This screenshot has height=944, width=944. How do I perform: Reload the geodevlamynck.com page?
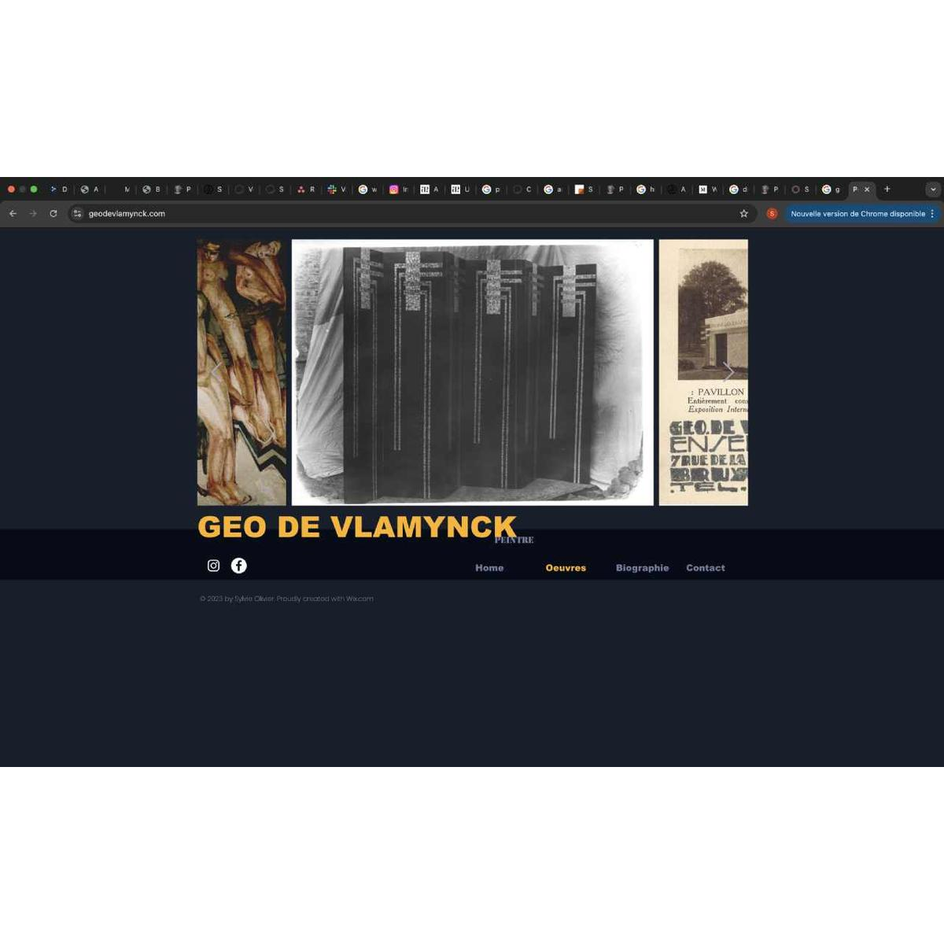53,213
